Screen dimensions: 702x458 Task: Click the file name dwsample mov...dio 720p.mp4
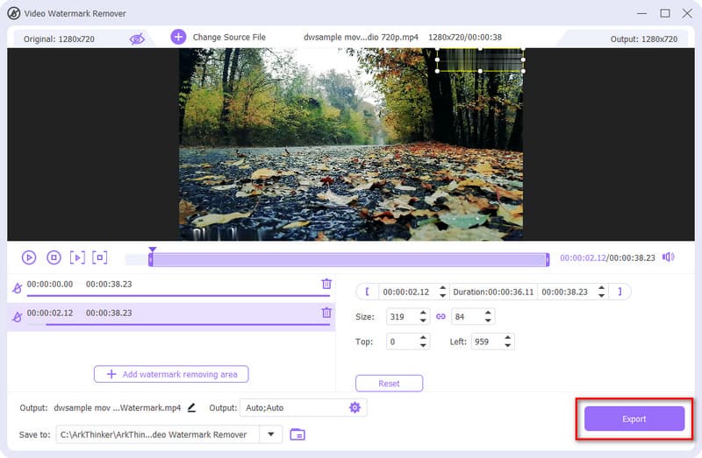(361, 37)
